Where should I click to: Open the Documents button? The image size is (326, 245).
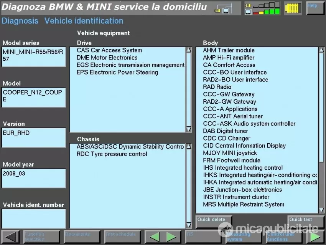pyautogui.click(x=82, y=237)
